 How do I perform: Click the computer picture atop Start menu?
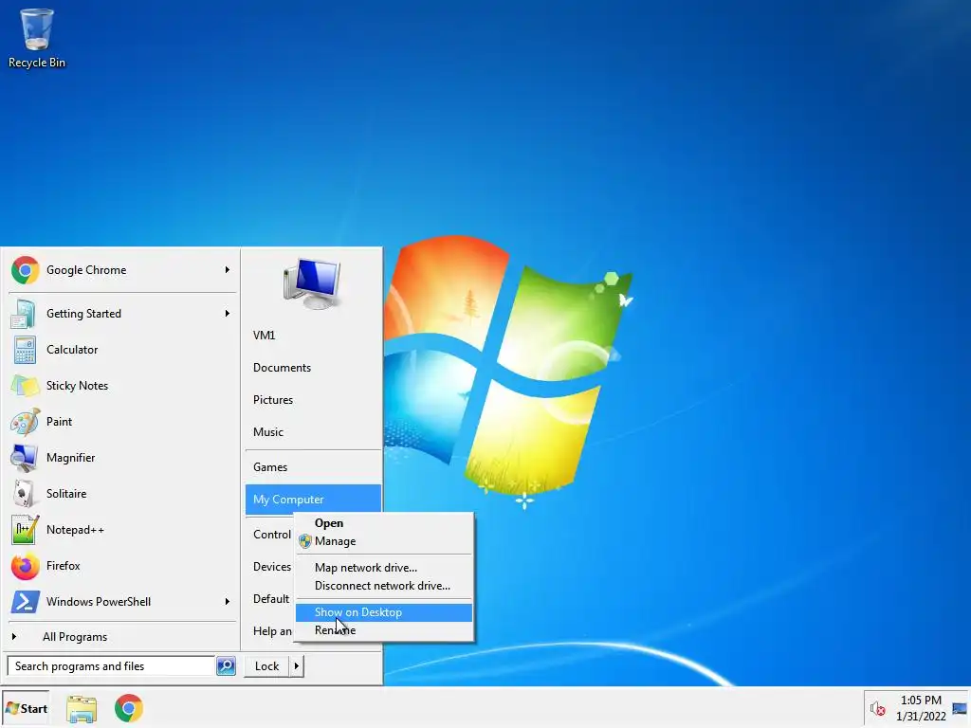pos(313,283)
